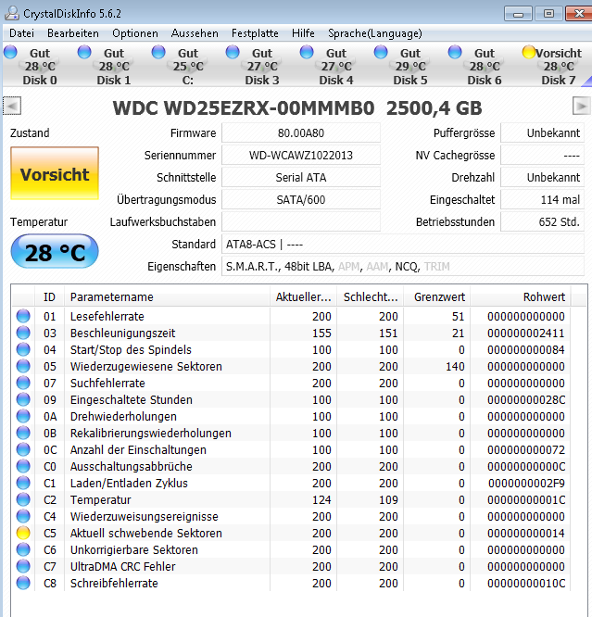Click the serial number WD-WCAWZ1022013 field

tap(301, 155)
